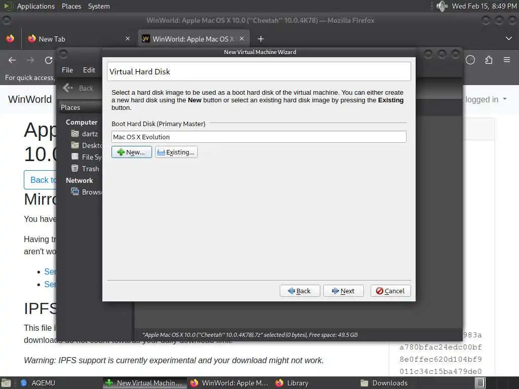Switch to WinWorld Firefox taskbar item
This screenshot has width=519, height=389.
[230, 383]
